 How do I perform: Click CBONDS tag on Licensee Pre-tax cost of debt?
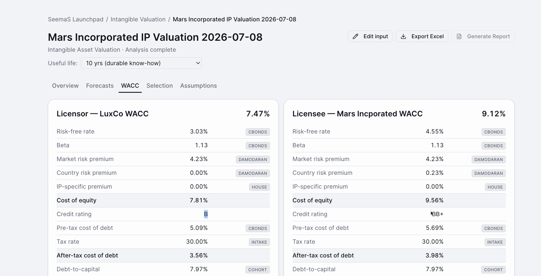(493, 229)
